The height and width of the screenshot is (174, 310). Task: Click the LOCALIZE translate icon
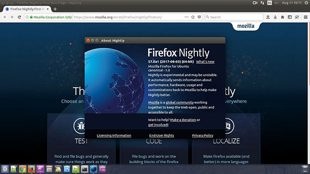click(x=229, y=126)
